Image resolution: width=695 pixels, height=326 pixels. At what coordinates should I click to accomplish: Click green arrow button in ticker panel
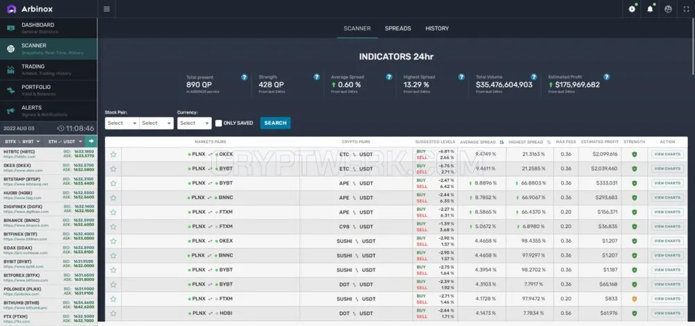click(91, 141)
